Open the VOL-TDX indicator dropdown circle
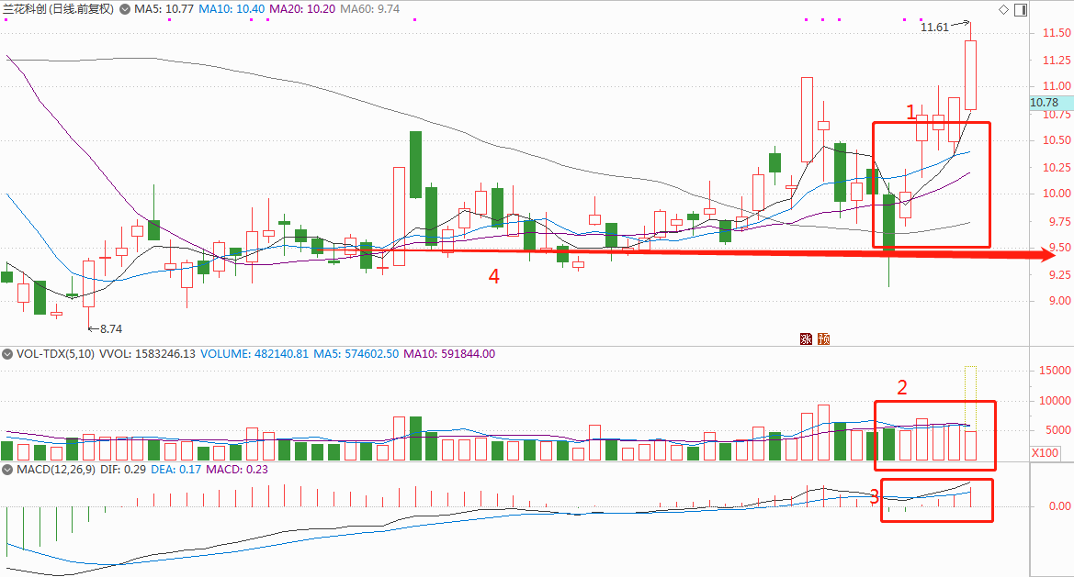This screenshot has width=1074, height=577. point(7,354)
